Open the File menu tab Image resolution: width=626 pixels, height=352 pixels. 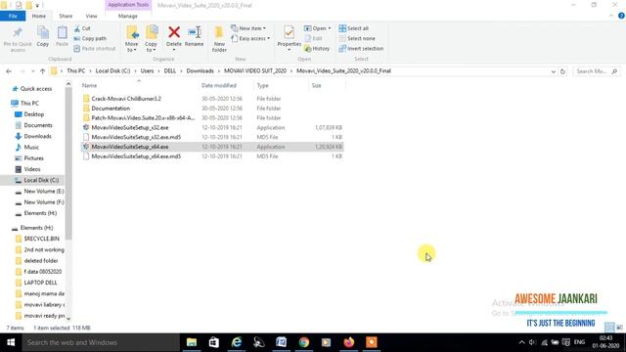click(x=13, y=16)
